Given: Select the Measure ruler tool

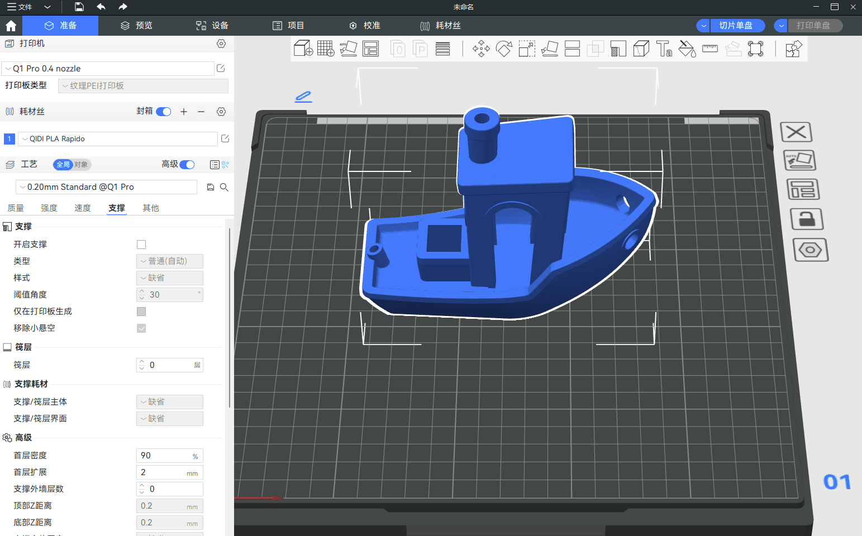Looking at the screenshot, I should coord(709,49).
